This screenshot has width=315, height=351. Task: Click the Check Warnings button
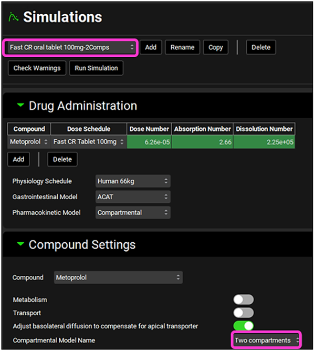(x=37, y=68)
